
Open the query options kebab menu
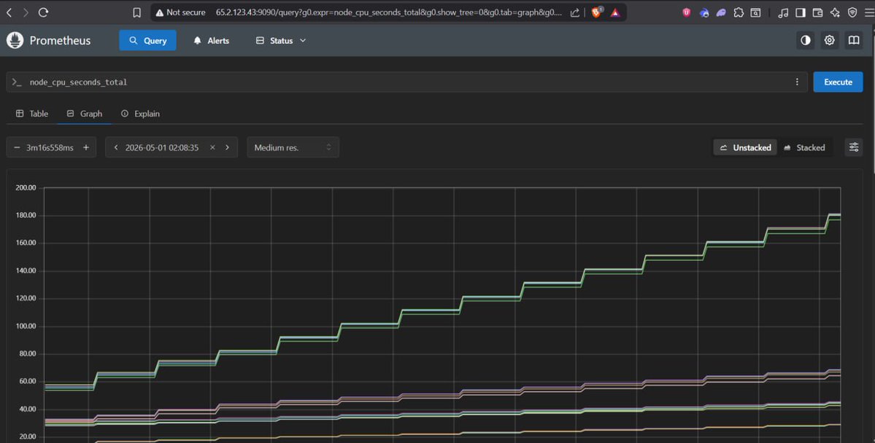[797, 82]
